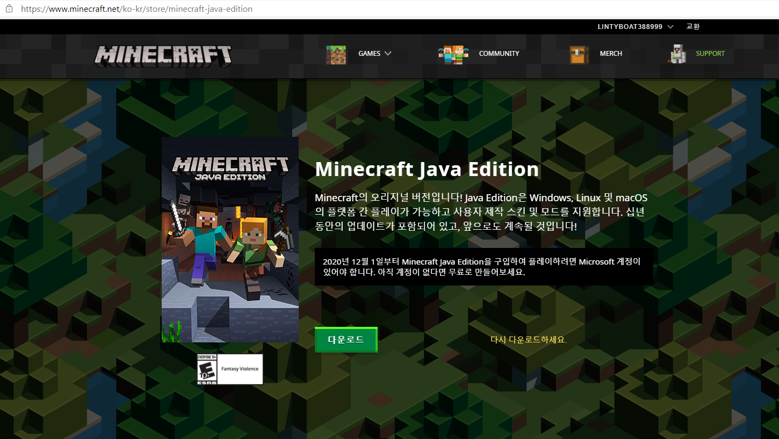779x439 pixels.
Task: Click the green 다운로드 button
Action: point(346,340)
